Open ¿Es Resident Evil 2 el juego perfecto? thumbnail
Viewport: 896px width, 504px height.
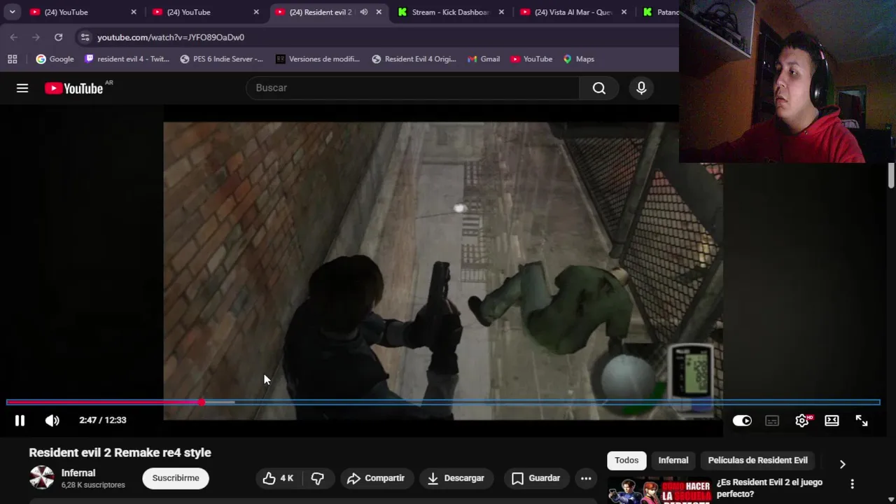(x=659, y=491)
